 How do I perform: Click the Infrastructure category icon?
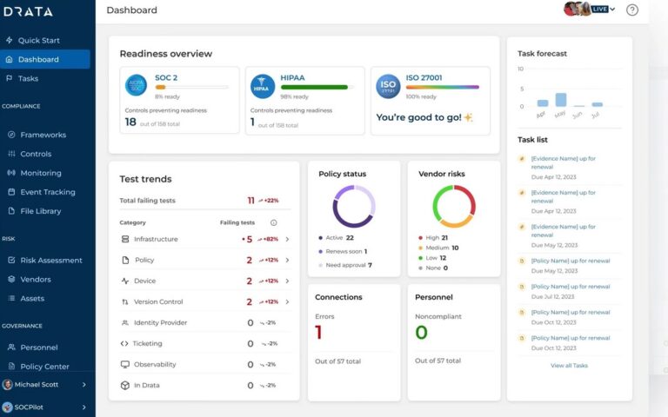(x=125, y=239)
